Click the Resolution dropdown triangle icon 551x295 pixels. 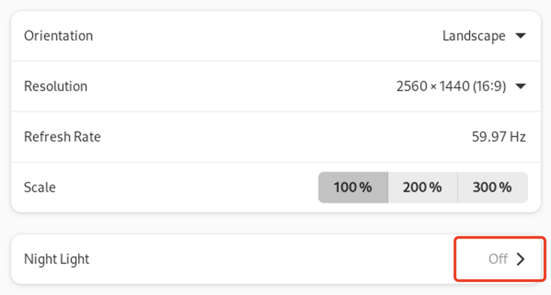(x=520, y=86)
